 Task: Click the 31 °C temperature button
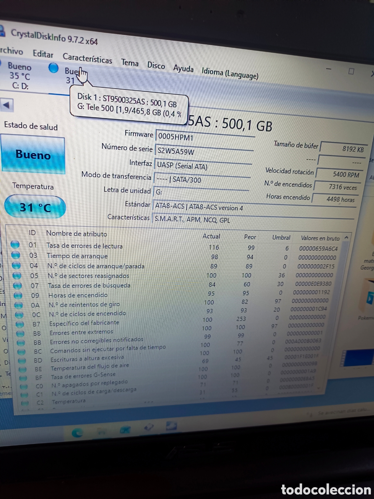point(35,207)
